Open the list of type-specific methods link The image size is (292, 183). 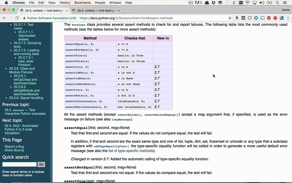pos(131,151)
